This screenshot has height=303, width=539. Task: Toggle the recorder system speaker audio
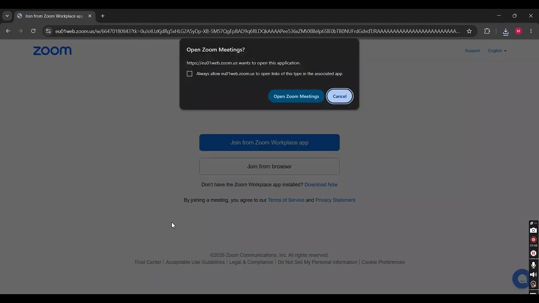(534, 275)
